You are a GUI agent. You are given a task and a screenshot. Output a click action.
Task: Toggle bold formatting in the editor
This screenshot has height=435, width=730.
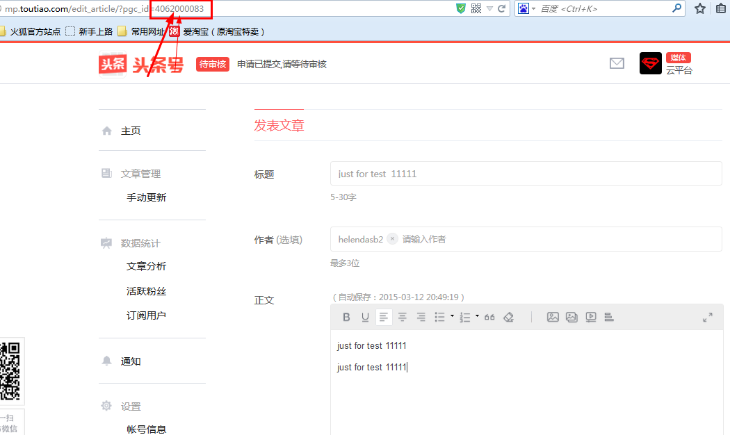(346, 318)
